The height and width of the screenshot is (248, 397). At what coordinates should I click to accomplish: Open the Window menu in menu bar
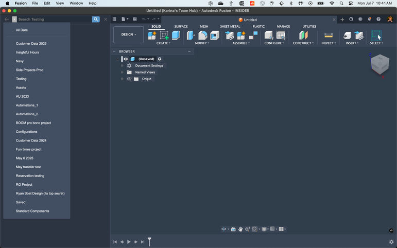pos(76,3)
